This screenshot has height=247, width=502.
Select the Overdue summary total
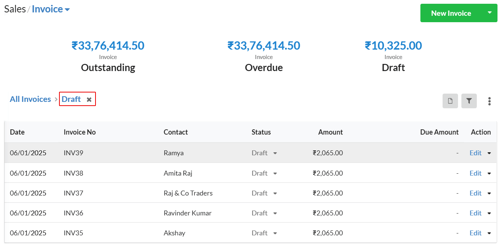point(264,46)
